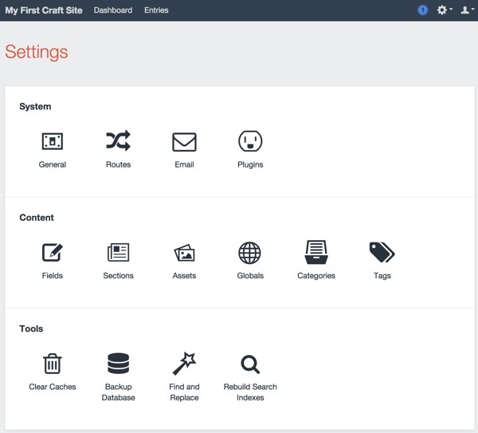Launch Rebuild Search Indexes magnifier tool
Viewport: 478px width, 433px height.
(250, 364)
